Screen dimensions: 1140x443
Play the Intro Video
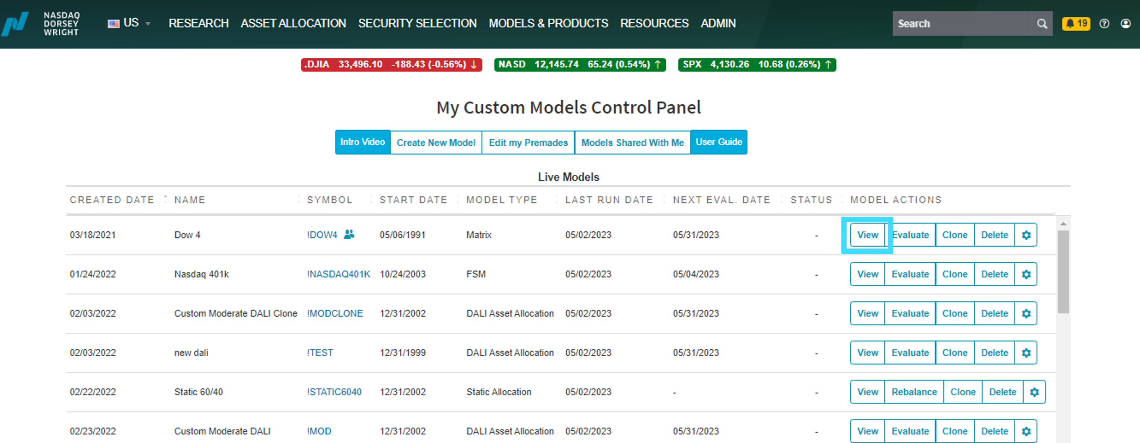pos(362,142)
